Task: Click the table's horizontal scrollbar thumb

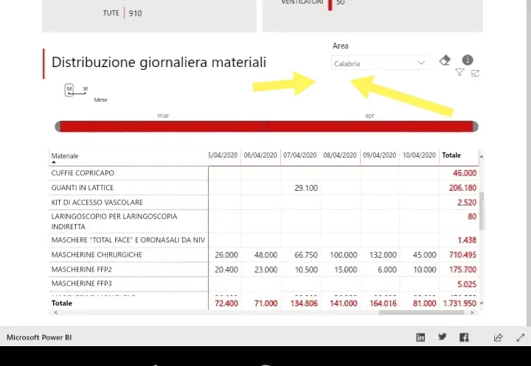Action: point(421,312)
